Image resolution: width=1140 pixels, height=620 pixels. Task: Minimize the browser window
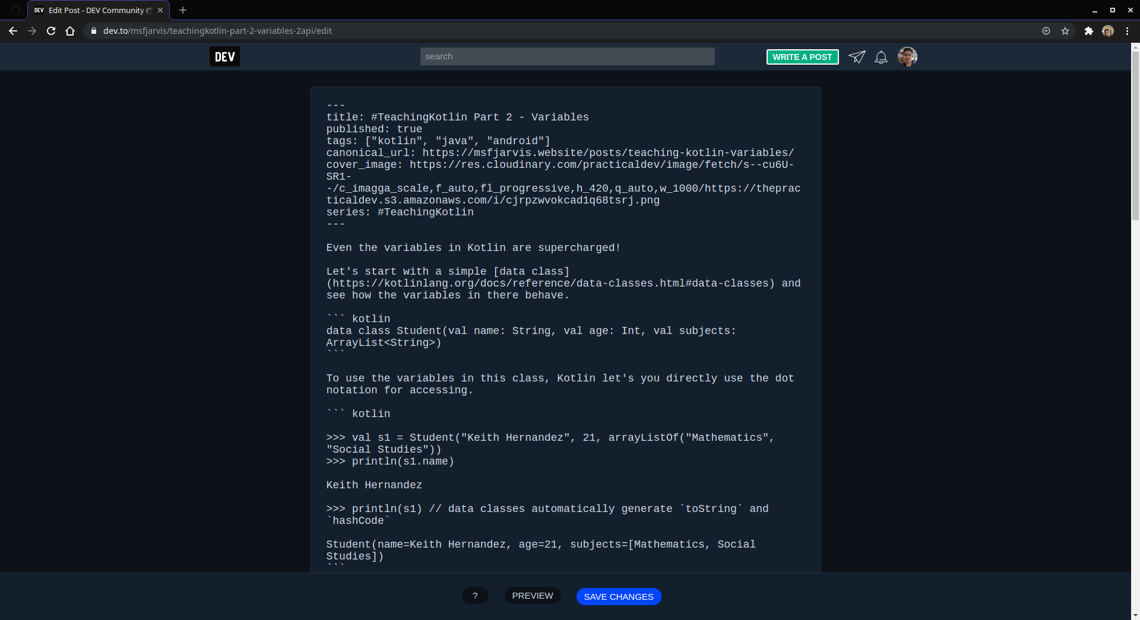[1094, 10]
